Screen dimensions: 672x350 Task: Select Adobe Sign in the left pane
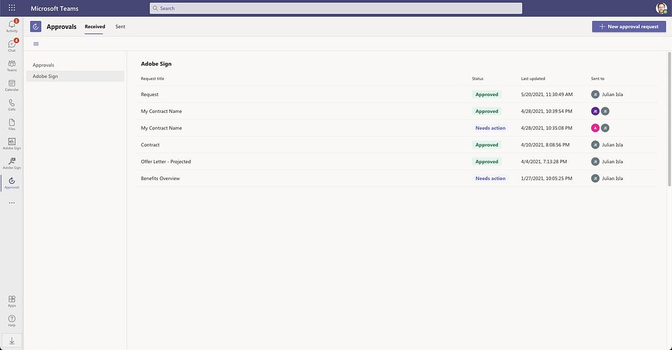point(75,77)
